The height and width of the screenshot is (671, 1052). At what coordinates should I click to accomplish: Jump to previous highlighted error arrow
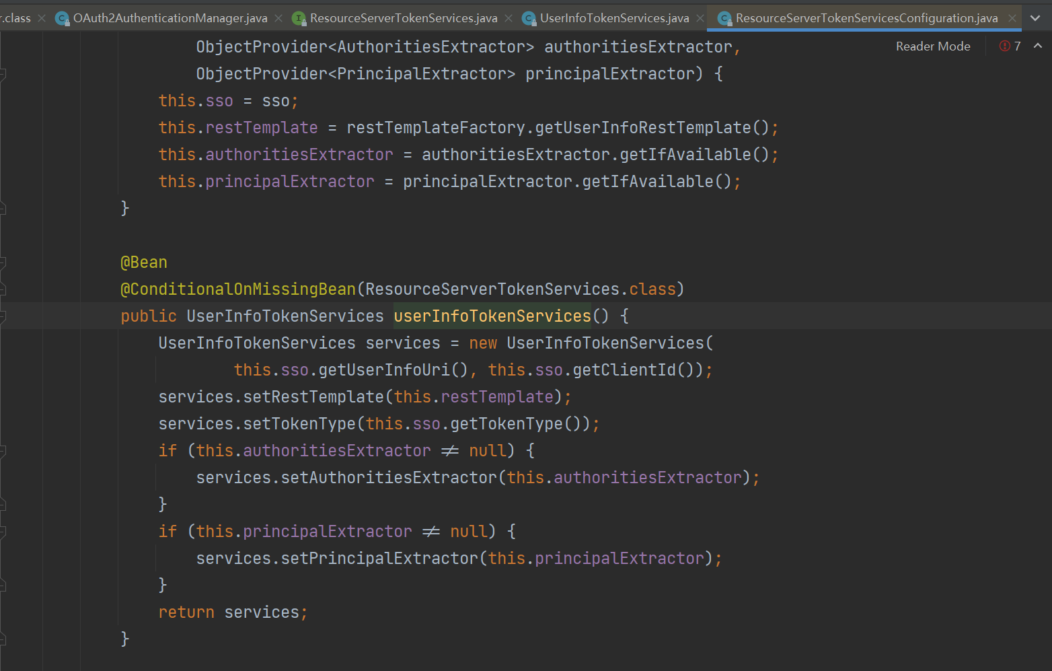[x=1038, y=46]
